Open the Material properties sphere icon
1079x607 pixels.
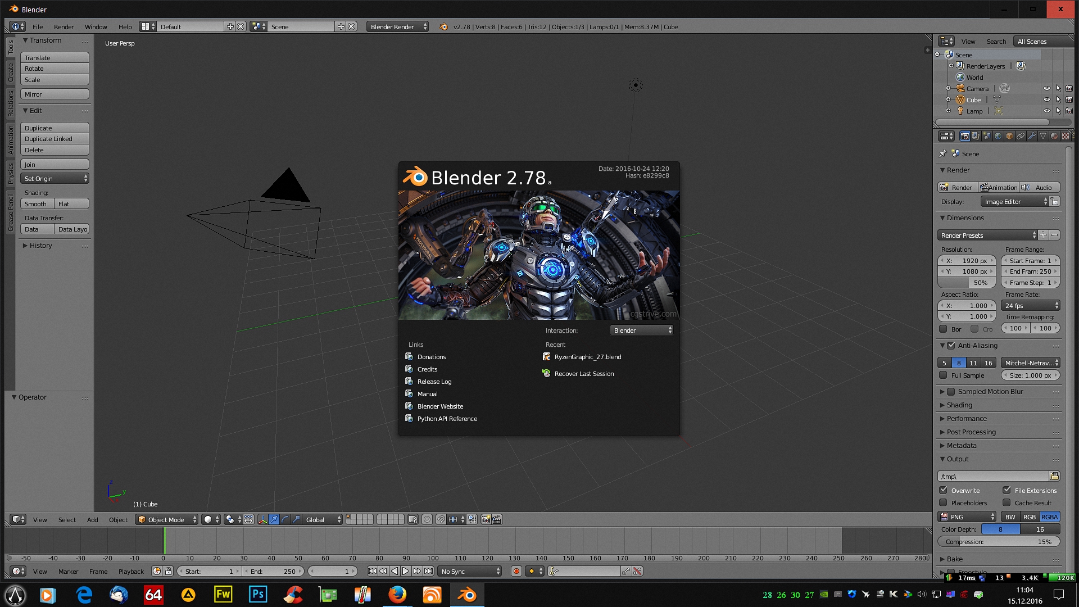1054,136
